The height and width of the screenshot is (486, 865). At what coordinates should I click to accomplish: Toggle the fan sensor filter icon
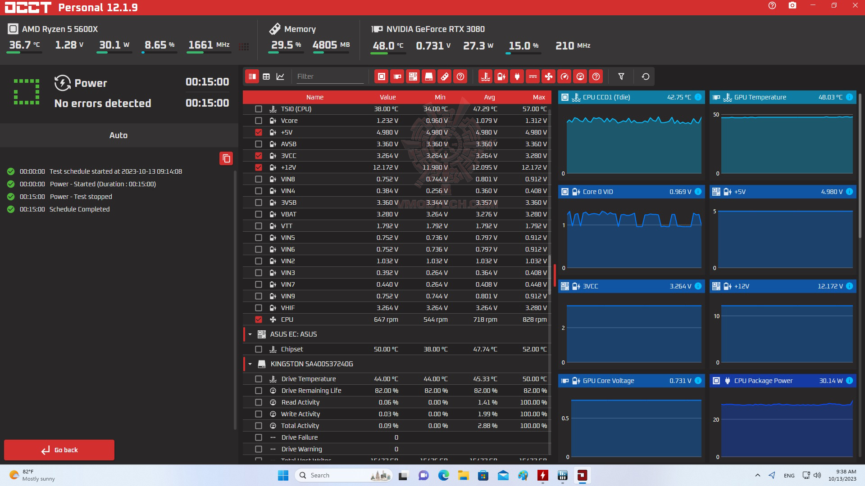pyautogui.click(x=548, y=76)
